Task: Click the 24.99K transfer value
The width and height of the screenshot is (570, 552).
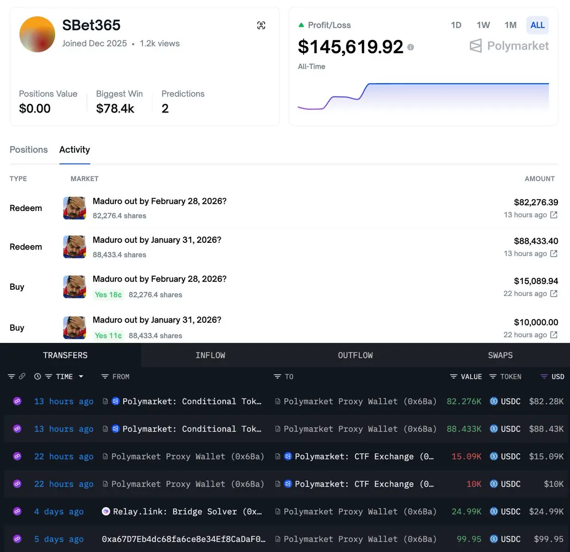Action: pyautogui.click(x=466, y=512)
